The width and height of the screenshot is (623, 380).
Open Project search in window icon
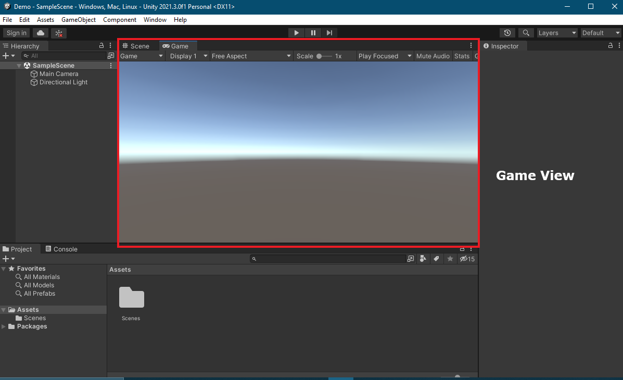(411, 259)
